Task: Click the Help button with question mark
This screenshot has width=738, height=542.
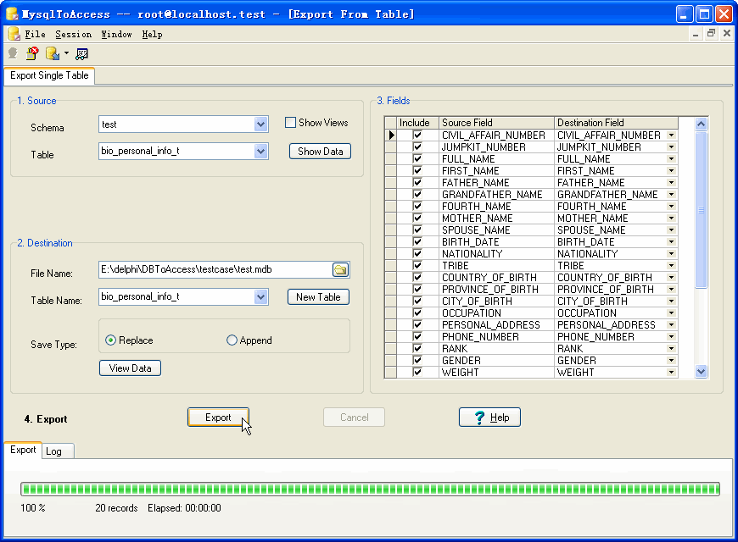Action: coord(489,418)
